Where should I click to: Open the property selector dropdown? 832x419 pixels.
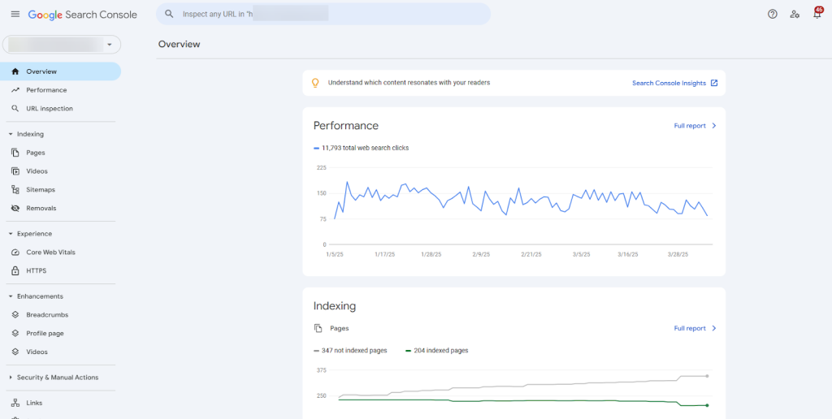click(62, 45)
